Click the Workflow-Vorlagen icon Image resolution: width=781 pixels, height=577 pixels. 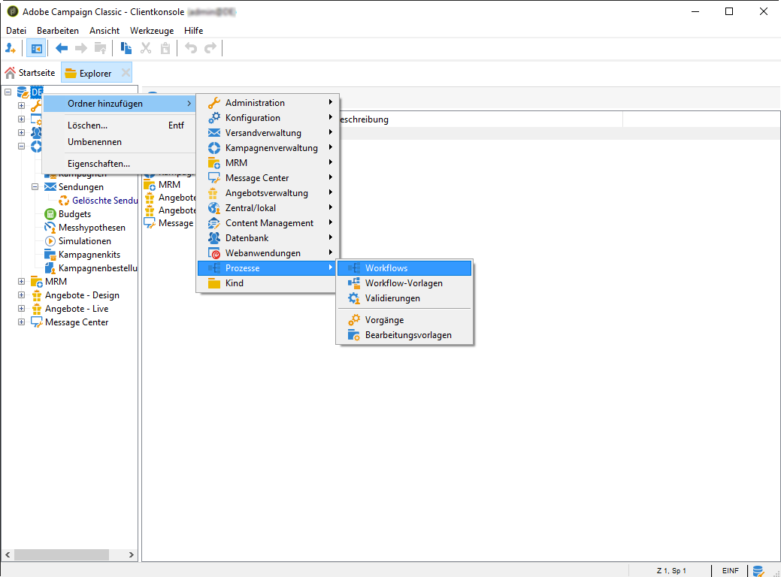353,282
